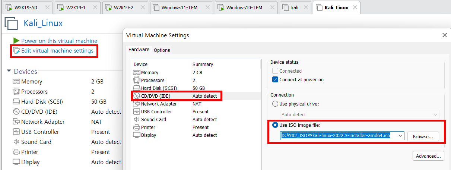
Task: Click Display monitor icon in Devices panel
Action: point(16,162)
